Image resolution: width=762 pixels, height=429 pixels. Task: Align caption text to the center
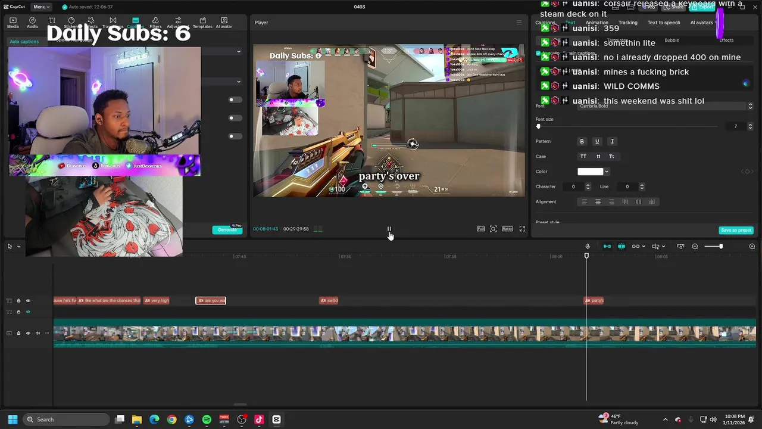click(x=598, y=202)
